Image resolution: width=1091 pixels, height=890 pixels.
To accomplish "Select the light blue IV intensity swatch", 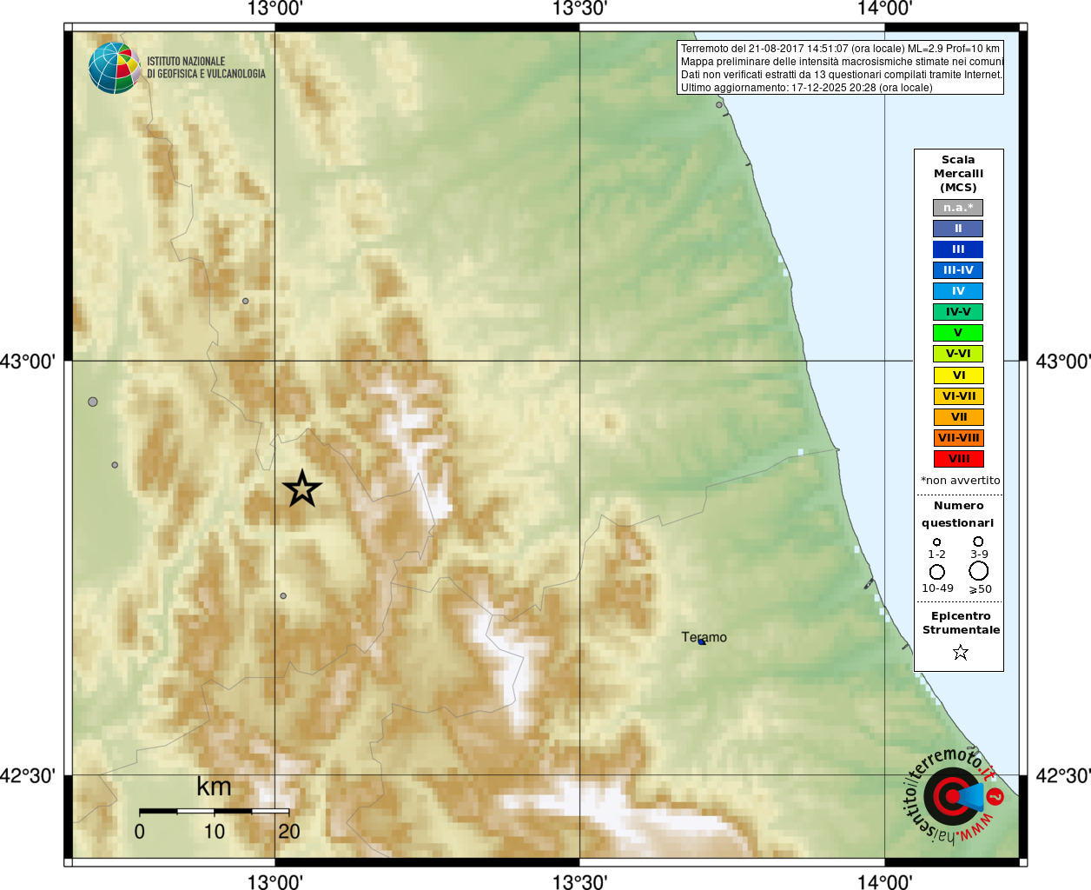I will 958,291.
